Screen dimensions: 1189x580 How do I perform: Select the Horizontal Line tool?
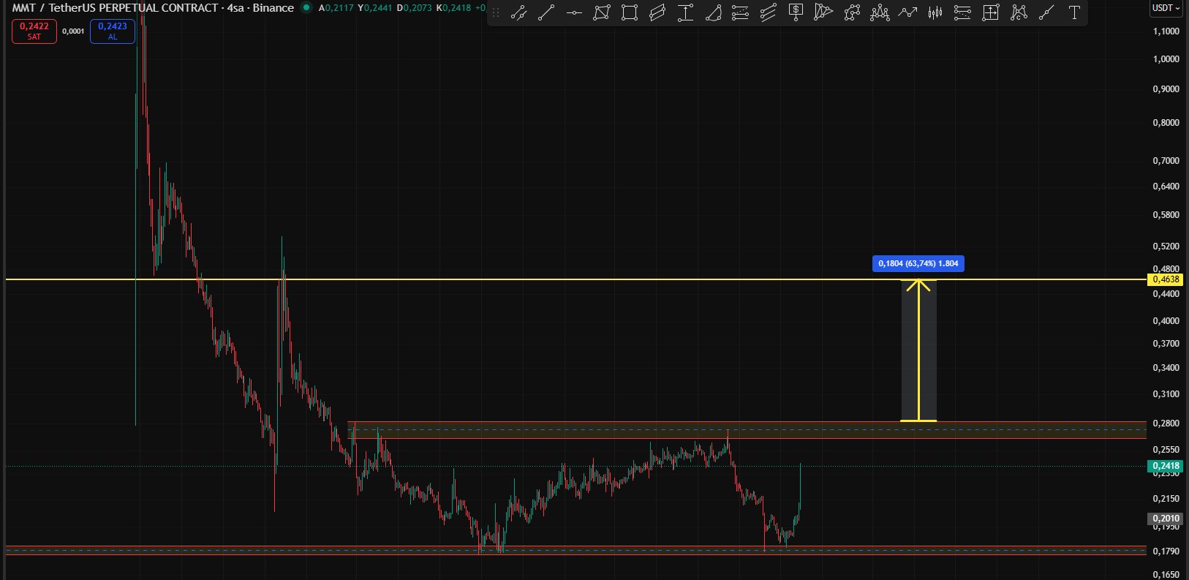point(574,12)
